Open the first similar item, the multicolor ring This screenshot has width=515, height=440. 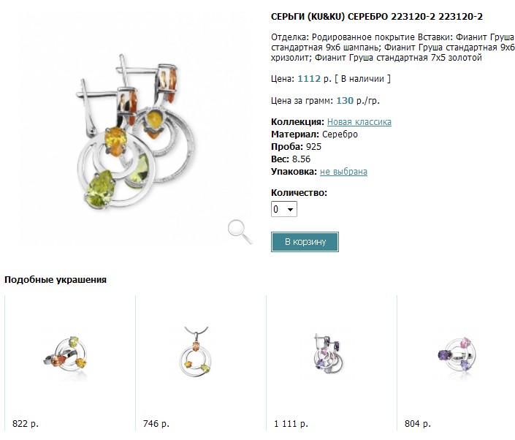(66, 354)
